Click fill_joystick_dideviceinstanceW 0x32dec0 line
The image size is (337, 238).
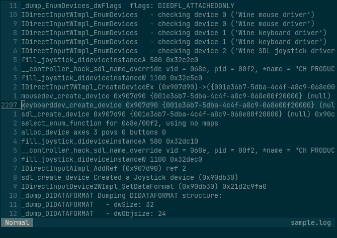click(112, 159)
